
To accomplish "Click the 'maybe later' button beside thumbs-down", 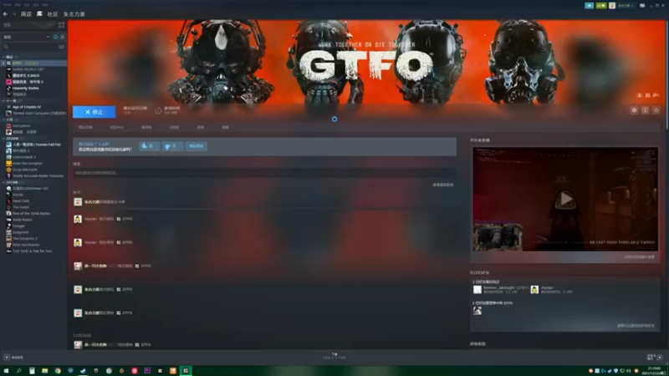I will (x=196, y=145).
